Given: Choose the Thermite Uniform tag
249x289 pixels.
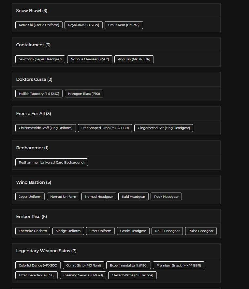Looking at the screenshot, I should coord(33,231).
